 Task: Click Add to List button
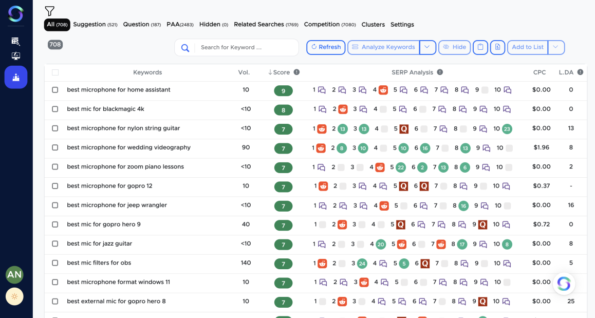[528, 47]
